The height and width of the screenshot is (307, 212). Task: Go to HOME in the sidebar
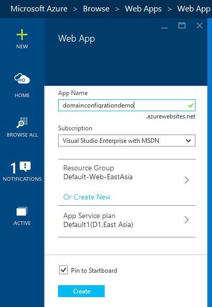pyautogui.click(x=22, y=85)
